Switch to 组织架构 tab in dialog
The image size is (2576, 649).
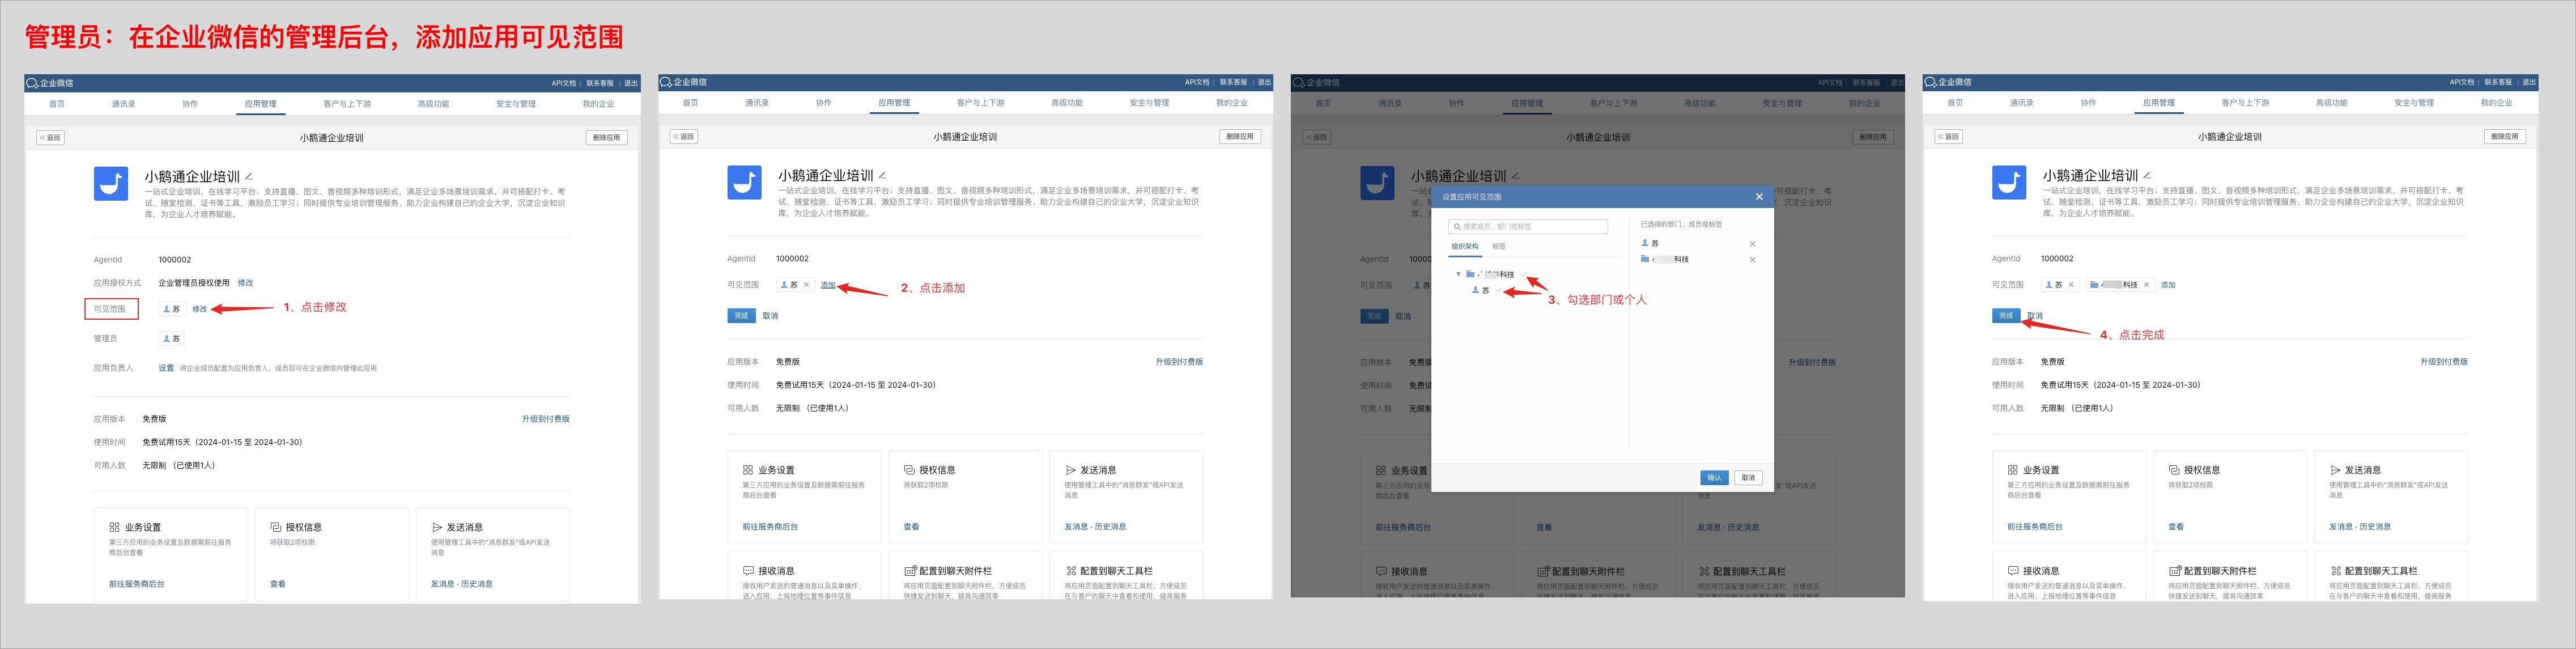point(1465,246)
